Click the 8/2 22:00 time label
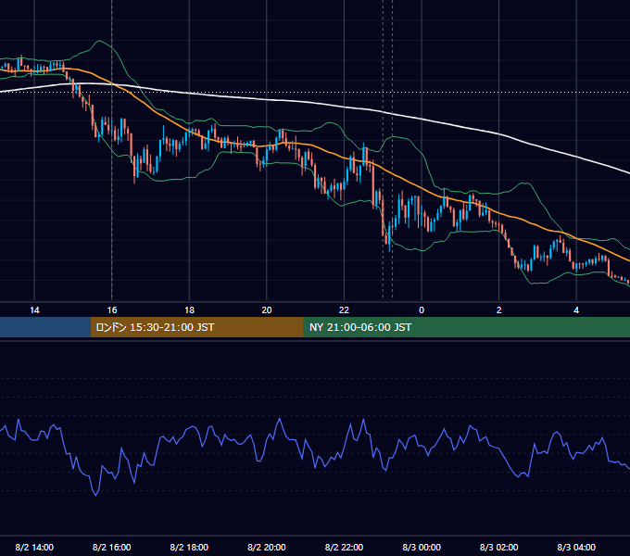Screen dimensions: 630x556 click(344, 547)
